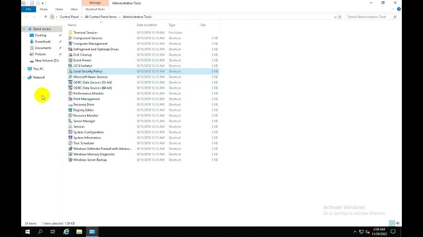Click the Control Panel breadcrumb
The image size is (423, 237).
[x=69, y=17]
